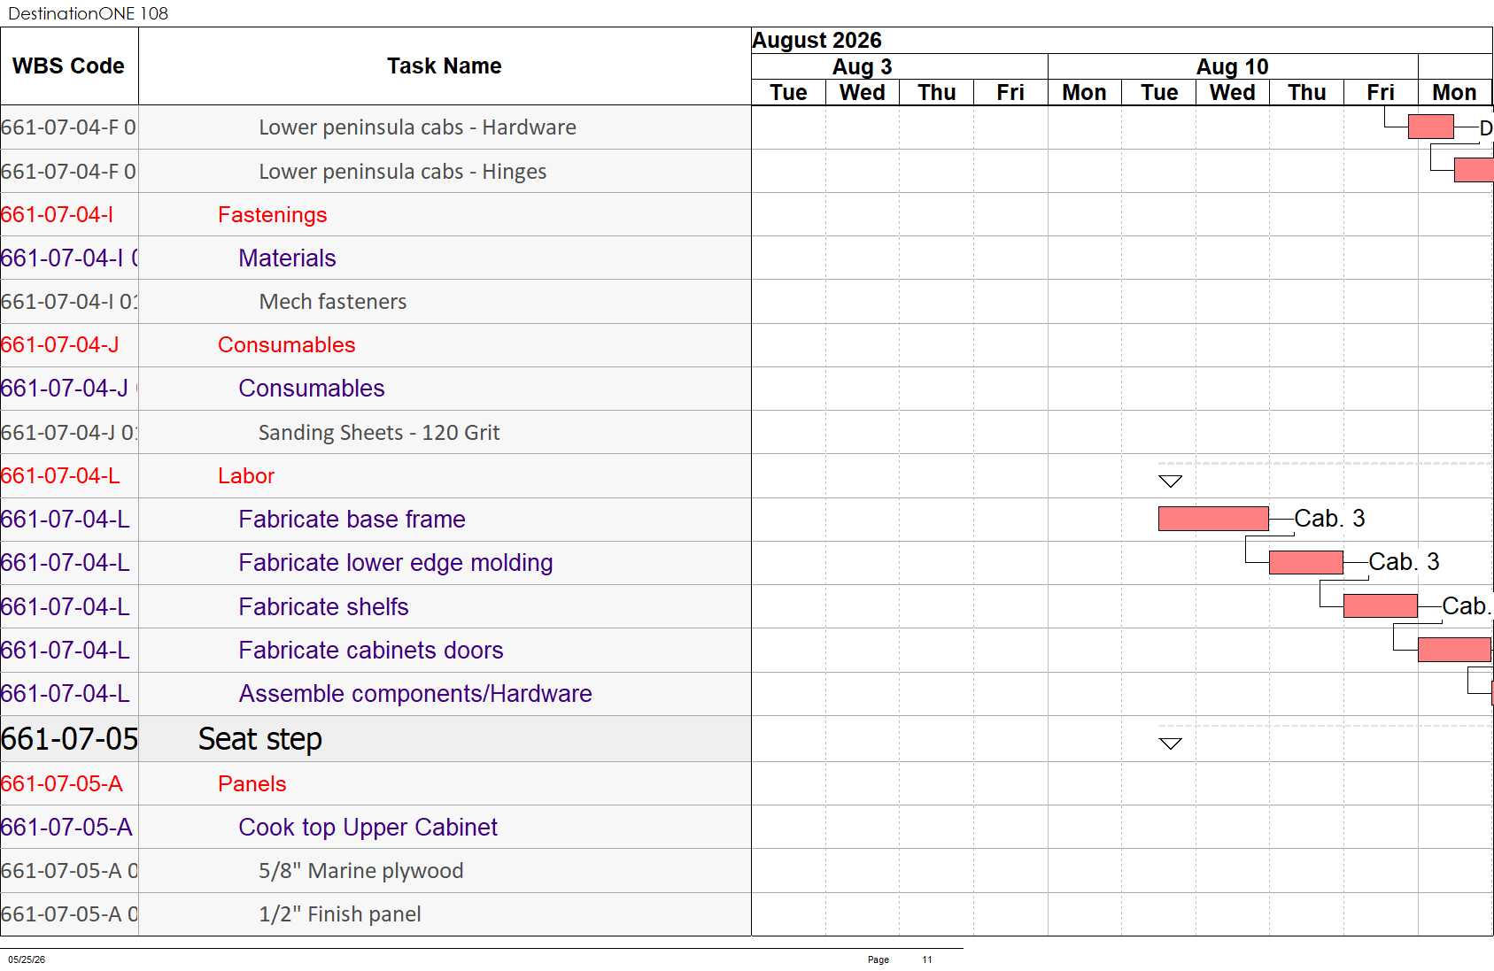Click the Cab. 3 label beside base frame bar
The height and width of the screenshot is (971, 1494).
(x=1329, y=519)
